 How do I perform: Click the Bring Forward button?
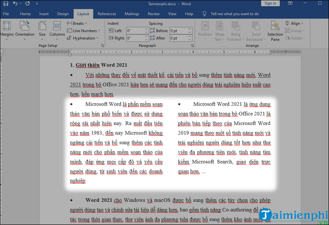(236, 31)
